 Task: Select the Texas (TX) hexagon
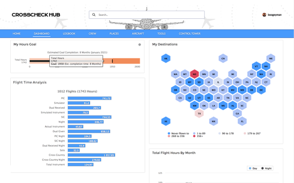[199, 114]
